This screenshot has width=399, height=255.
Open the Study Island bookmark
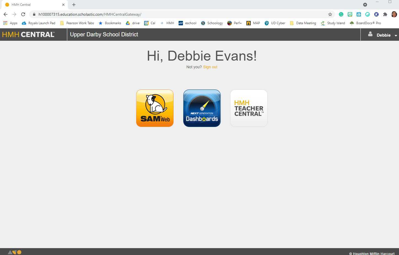[x=333, y=23]
